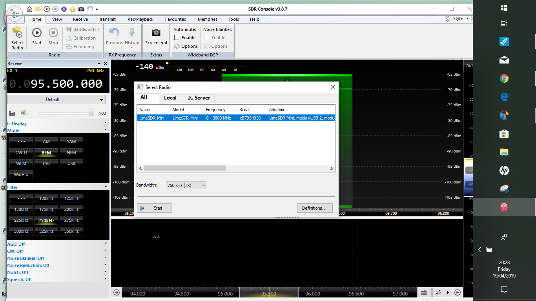
Task: Open the Bandwidth dropdown in Radio ribbon group
Action: point(82,29)
